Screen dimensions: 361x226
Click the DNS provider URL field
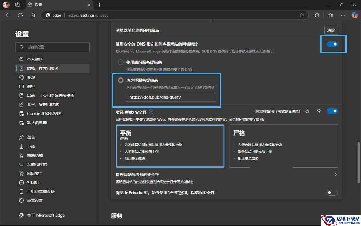[171, 97]
